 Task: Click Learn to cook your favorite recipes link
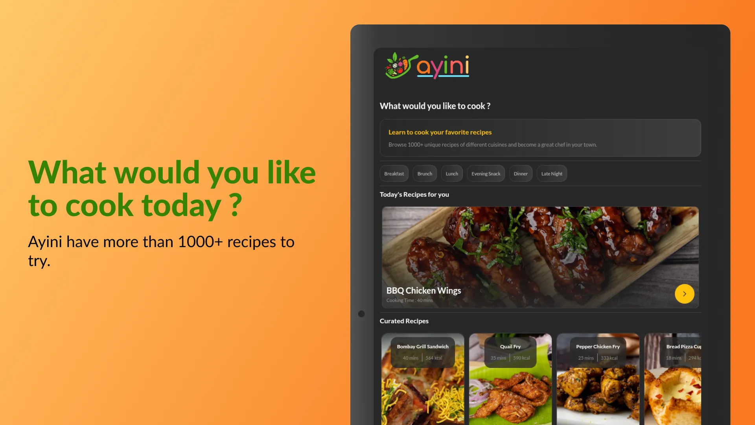click(x=440, y=132)
